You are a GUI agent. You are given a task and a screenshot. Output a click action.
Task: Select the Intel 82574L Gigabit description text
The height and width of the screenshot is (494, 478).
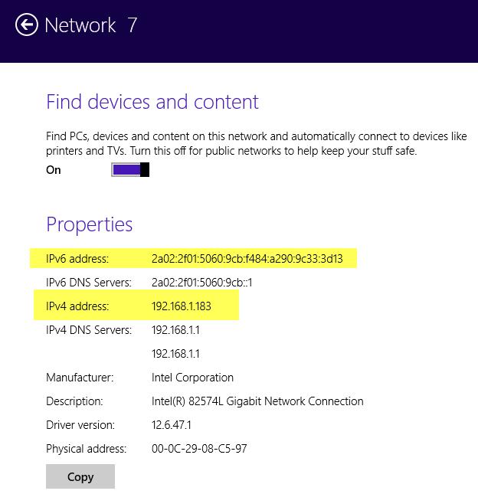[257, 401]
